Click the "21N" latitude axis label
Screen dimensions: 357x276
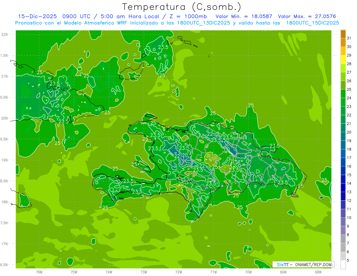pos(4,76)
